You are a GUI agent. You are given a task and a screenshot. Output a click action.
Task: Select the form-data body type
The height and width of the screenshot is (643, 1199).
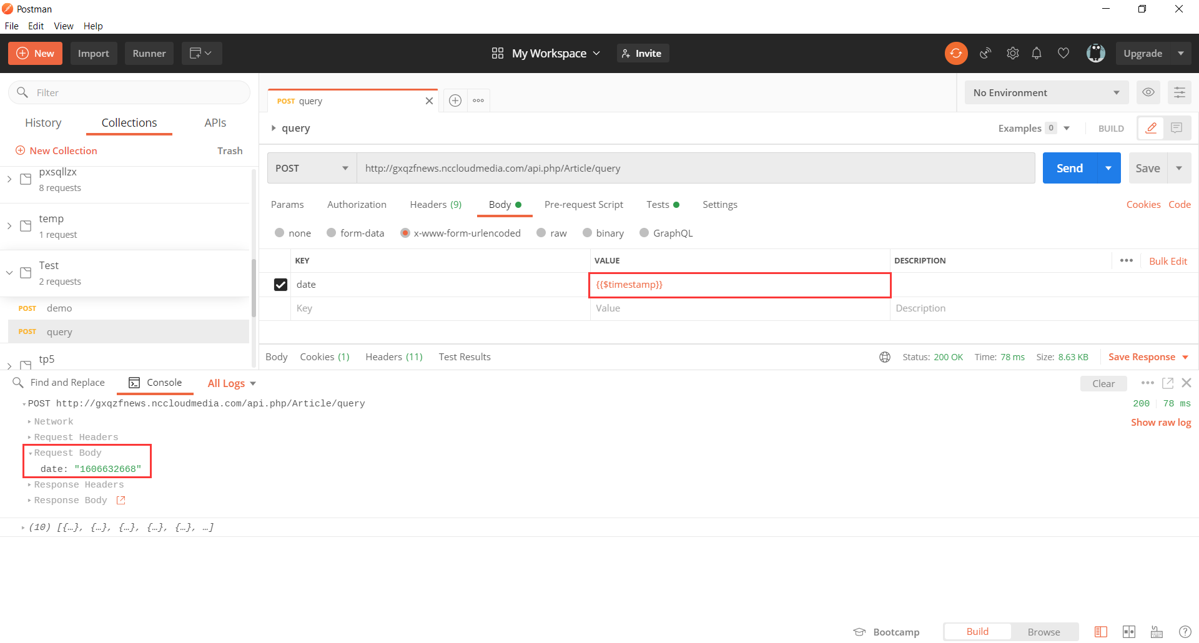tap(331, 233)
